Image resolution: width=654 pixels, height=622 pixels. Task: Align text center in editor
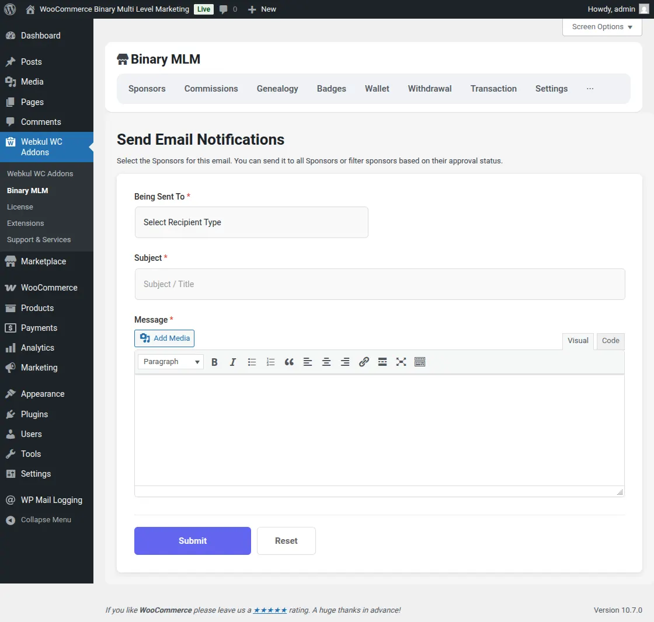pyautogui.click(x=326, y=362)
